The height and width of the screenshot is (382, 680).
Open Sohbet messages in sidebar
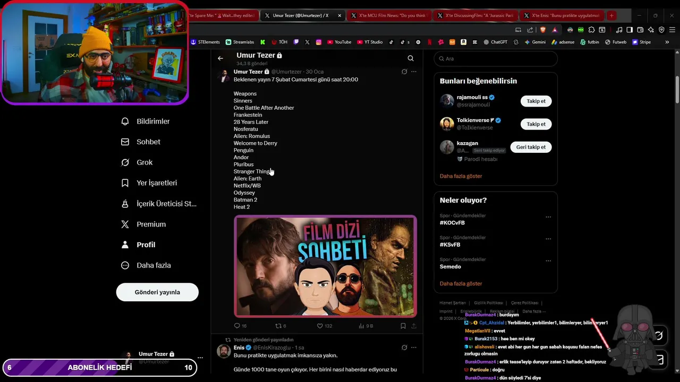141,142
